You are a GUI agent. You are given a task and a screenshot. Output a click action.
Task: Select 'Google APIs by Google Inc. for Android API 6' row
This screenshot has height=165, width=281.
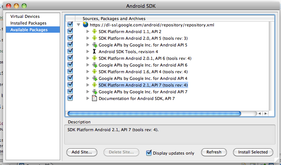coord(143,65)
